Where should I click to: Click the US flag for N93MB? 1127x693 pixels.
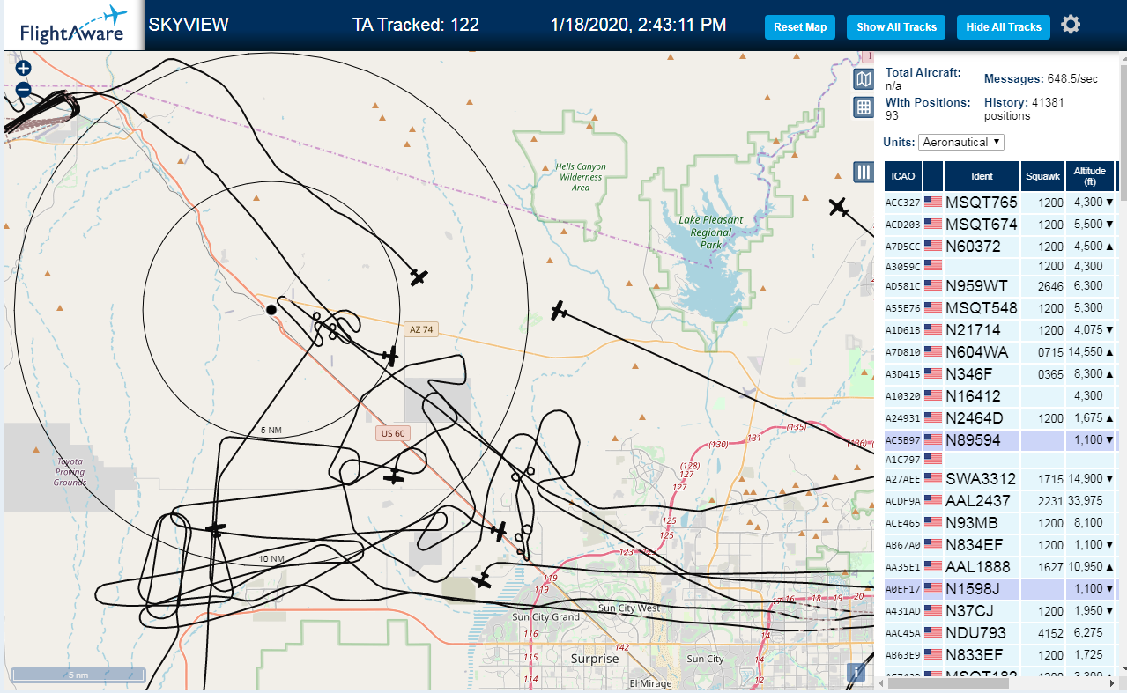[933, 523]
